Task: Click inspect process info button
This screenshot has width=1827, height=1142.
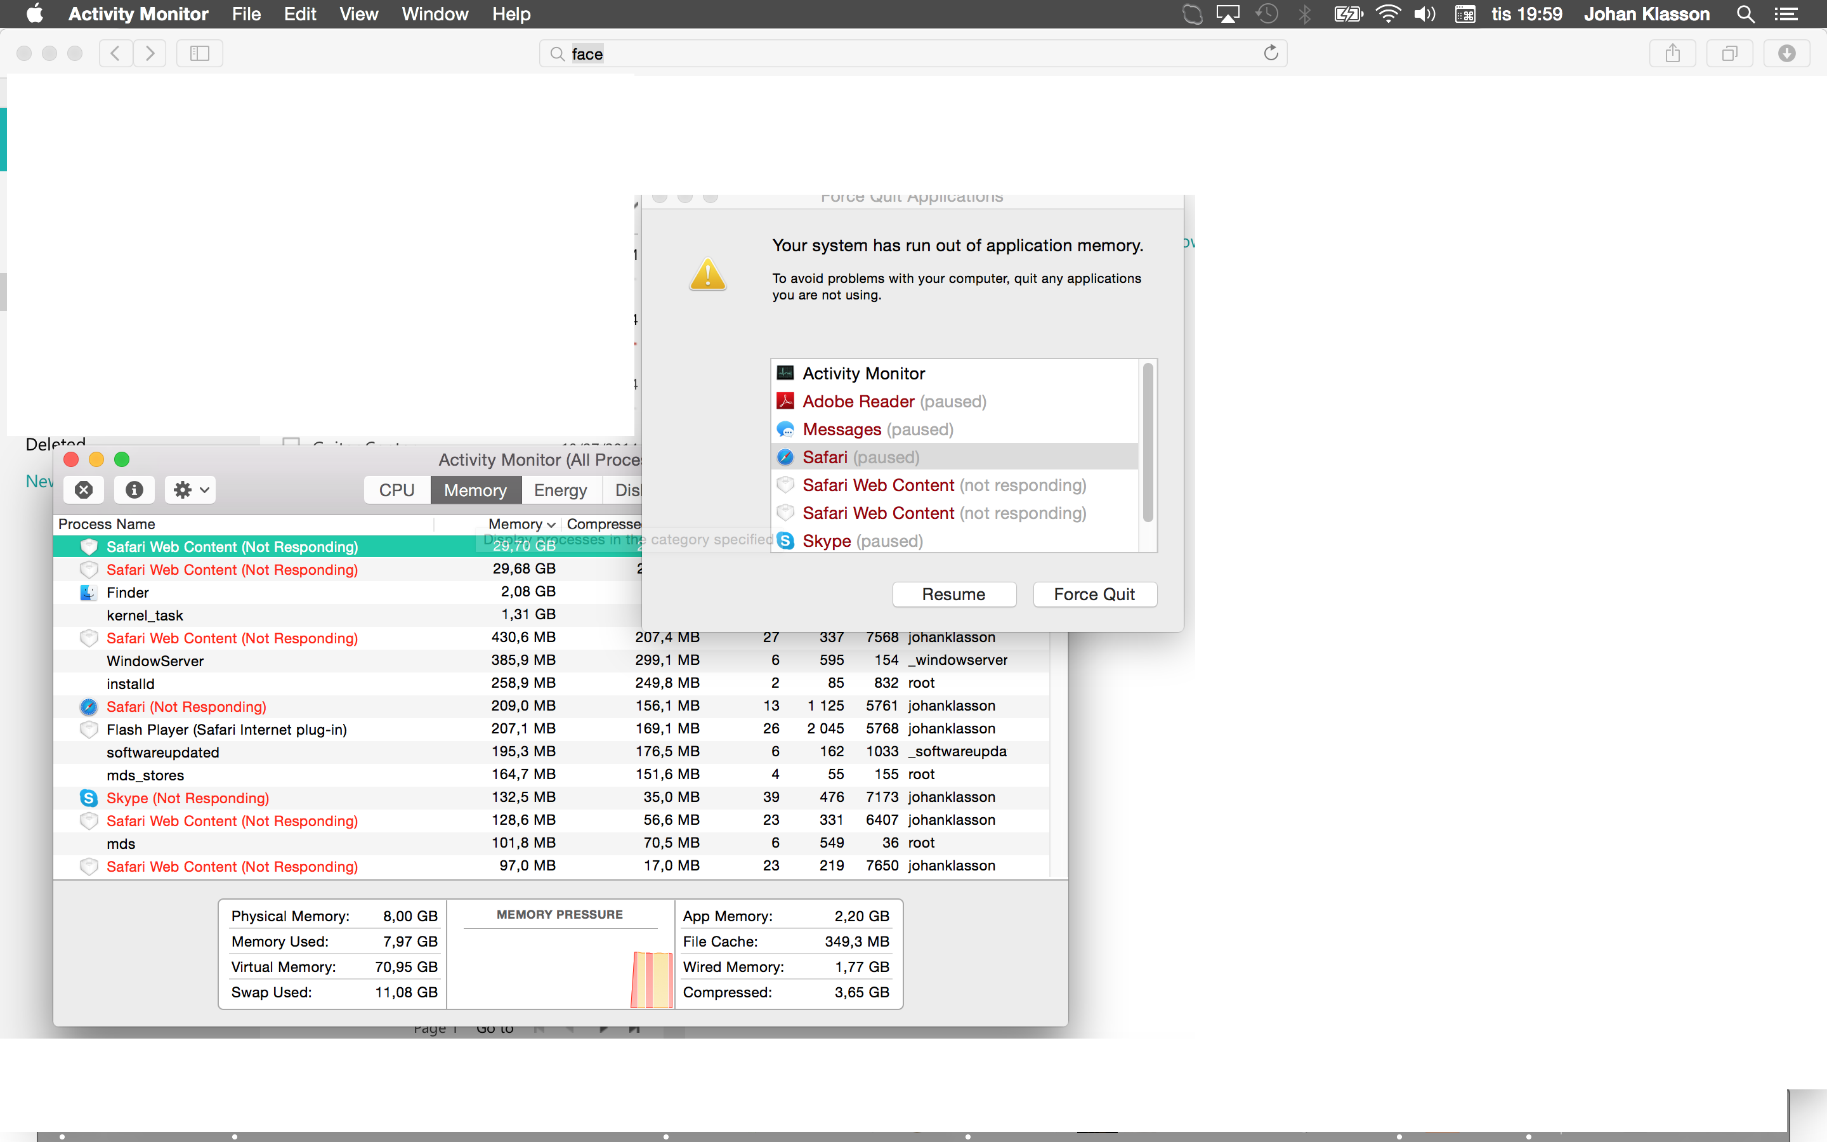Action: click(x=134, y=489)
